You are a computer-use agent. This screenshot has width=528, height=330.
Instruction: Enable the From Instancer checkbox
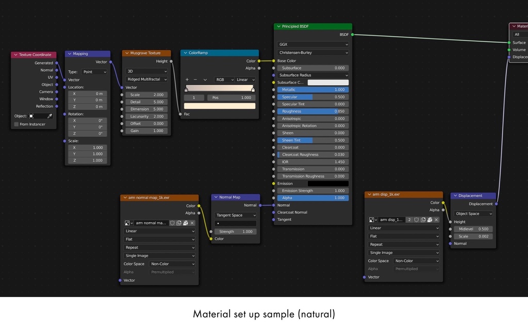[x=16, y=124]
